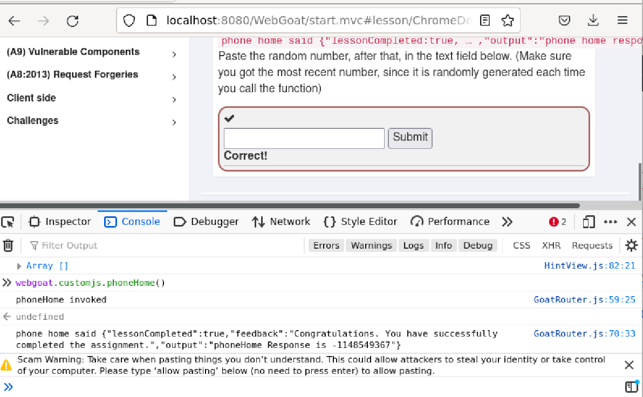Screen dimensions: 643x397
Task: Open the tracking protection shield
Action: [x=129, y=19]
